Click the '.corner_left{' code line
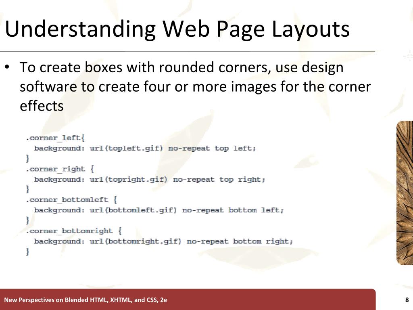Viewport: 413px width, 310px height. 55,138
